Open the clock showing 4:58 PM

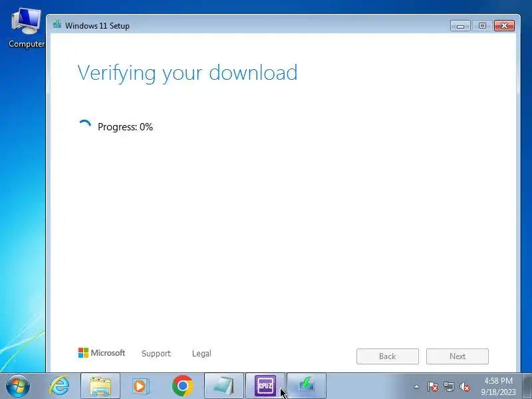tap(498, 386)
